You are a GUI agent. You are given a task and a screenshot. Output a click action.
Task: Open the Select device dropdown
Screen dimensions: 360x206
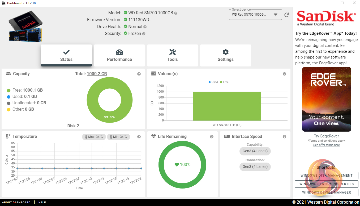pyautogui.click(x=255, y=15)
